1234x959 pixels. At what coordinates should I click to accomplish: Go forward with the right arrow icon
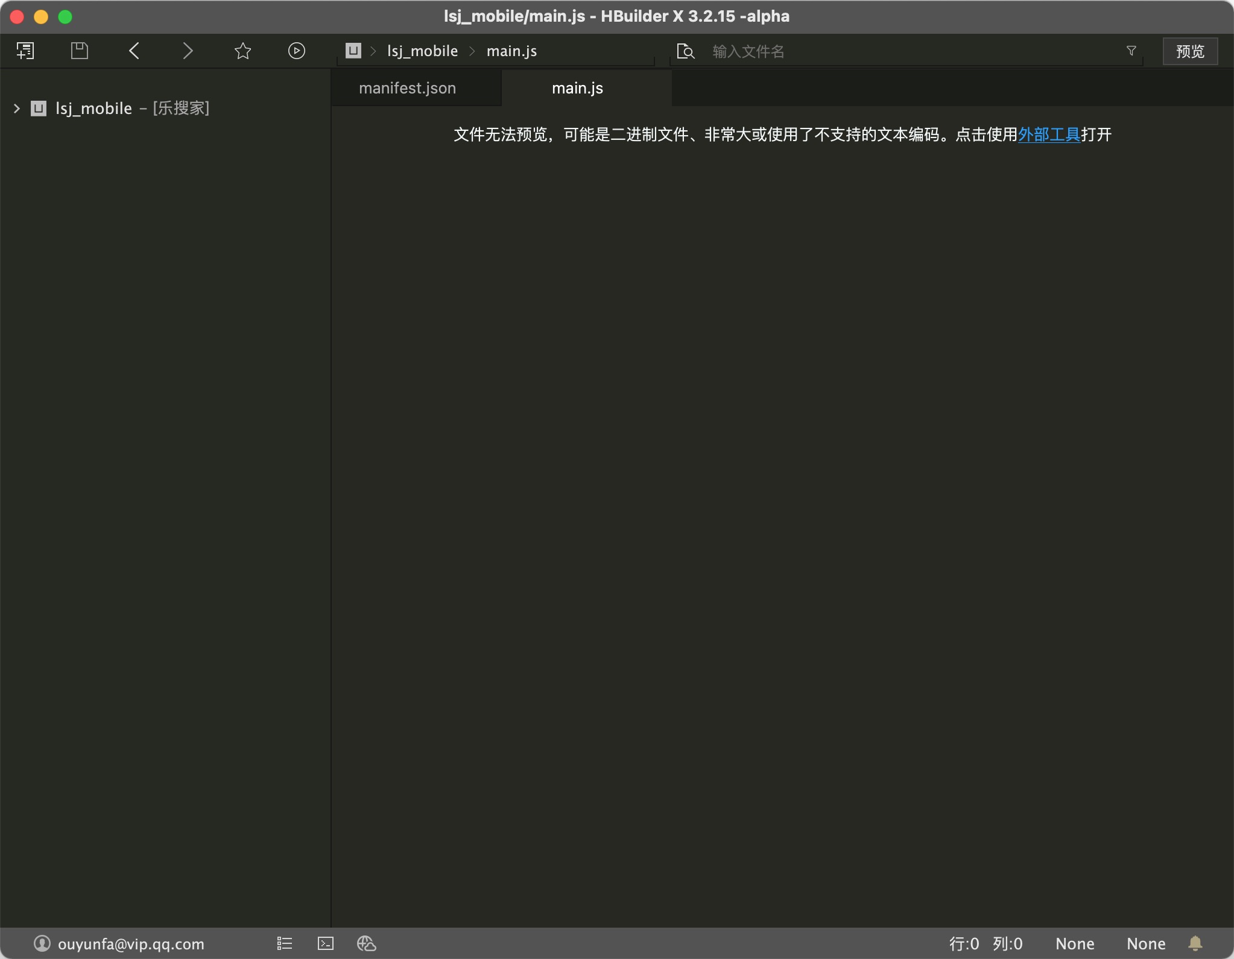(188, 51)
